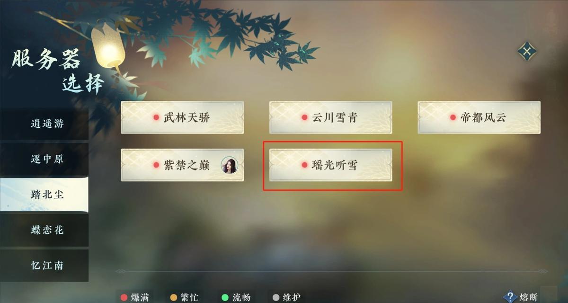Choose the 瑶光听雪 server
The height and width of the screenshot is (303, 568).
[331, 165]
